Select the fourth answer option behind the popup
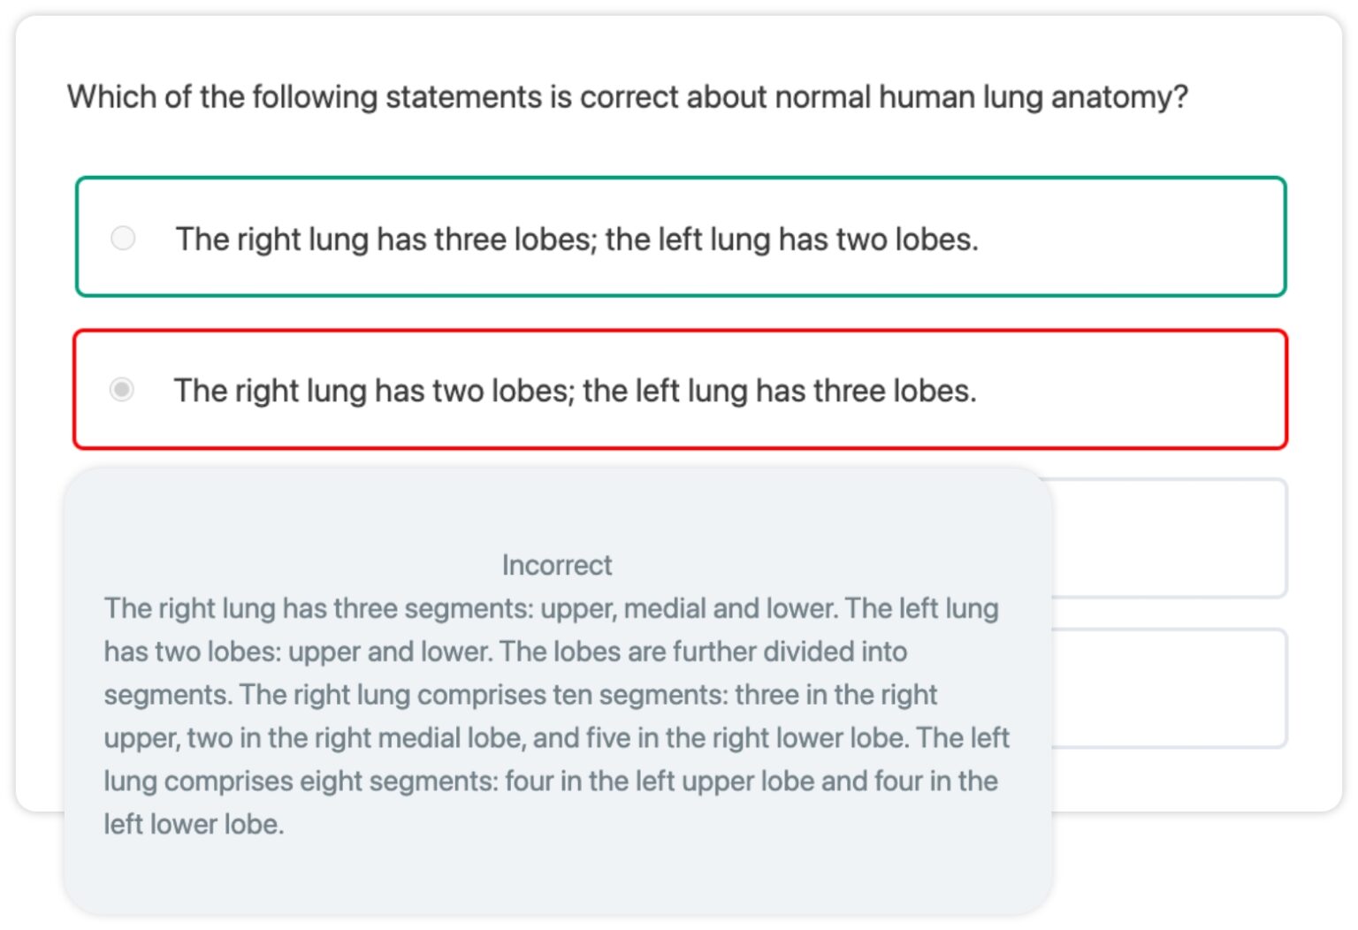 coord(1167,688)
